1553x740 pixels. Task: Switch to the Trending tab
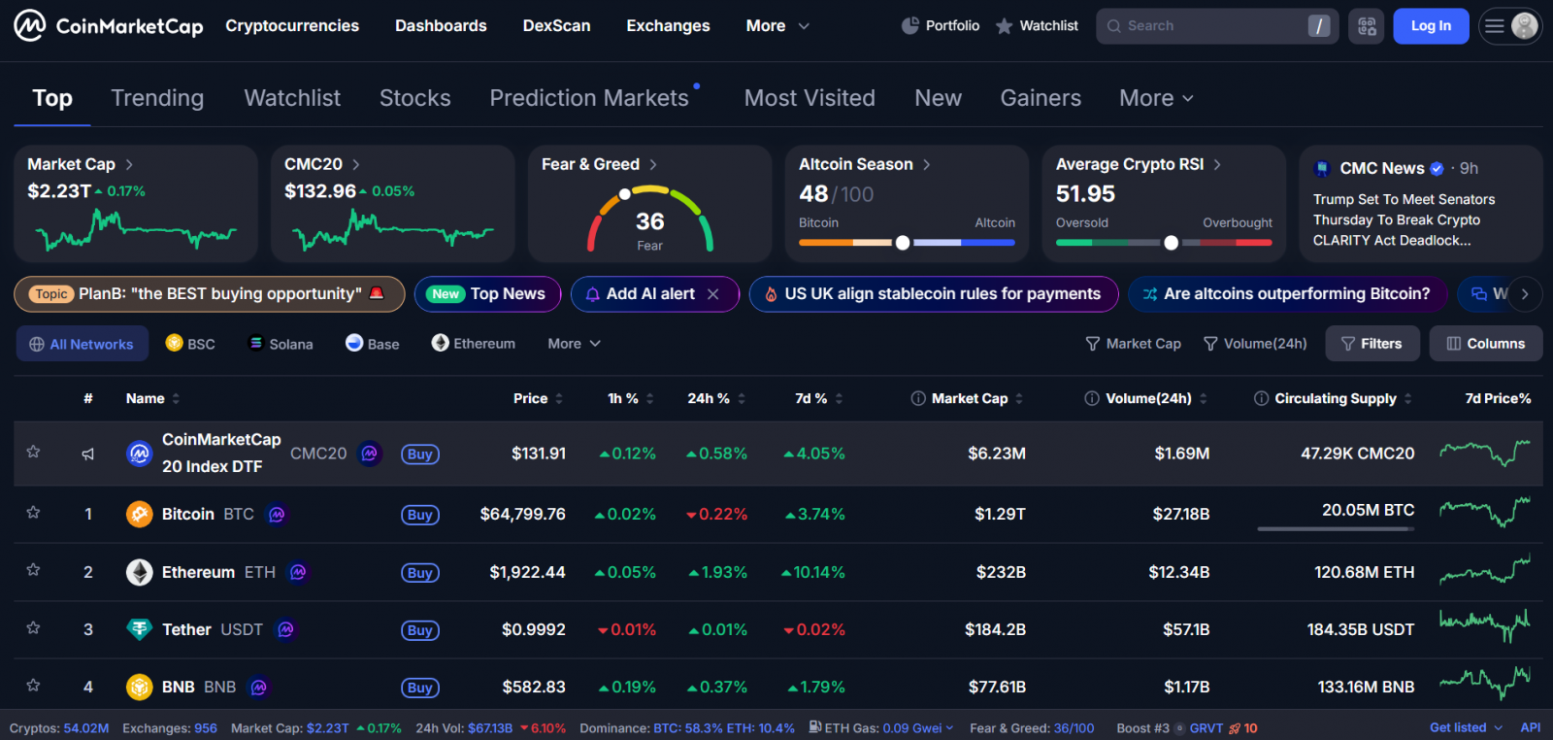(157, 98)
